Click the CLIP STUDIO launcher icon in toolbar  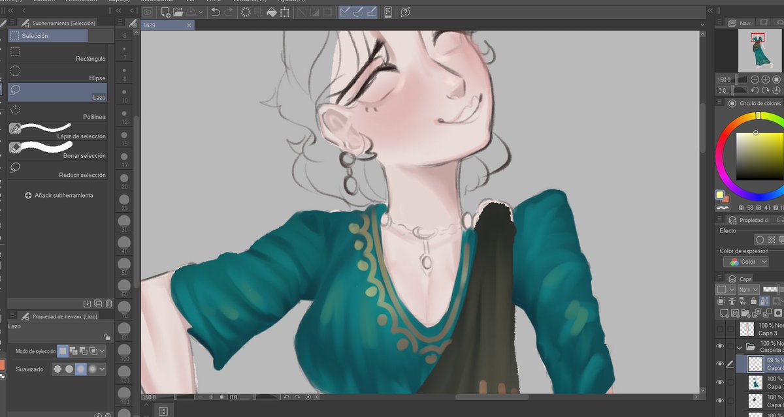[148, 12]
